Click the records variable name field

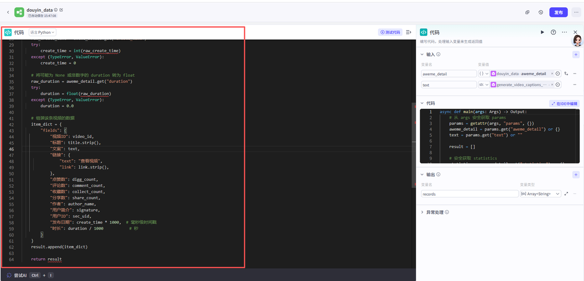click(469, 194)
